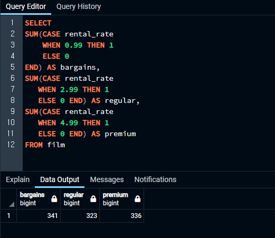Place cursor on 2.99 in line 7
275x238 pixels.
coord(69,90)
